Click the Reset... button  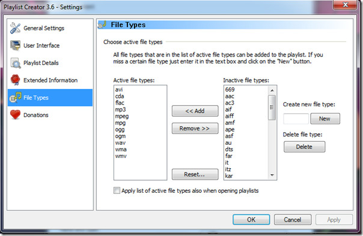point(195,174)
